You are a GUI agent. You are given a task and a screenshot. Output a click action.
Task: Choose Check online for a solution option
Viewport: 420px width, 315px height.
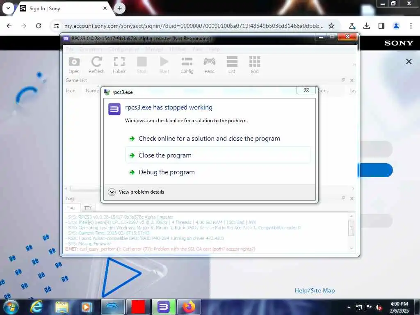coord(209,139)
